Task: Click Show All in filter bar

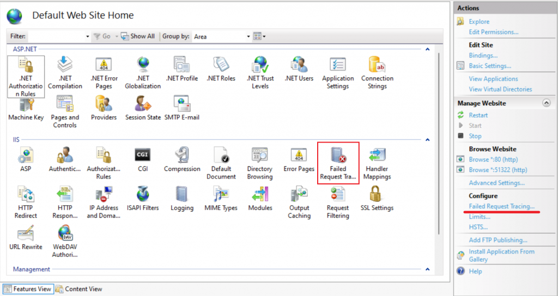Action: tap(138, 36)
